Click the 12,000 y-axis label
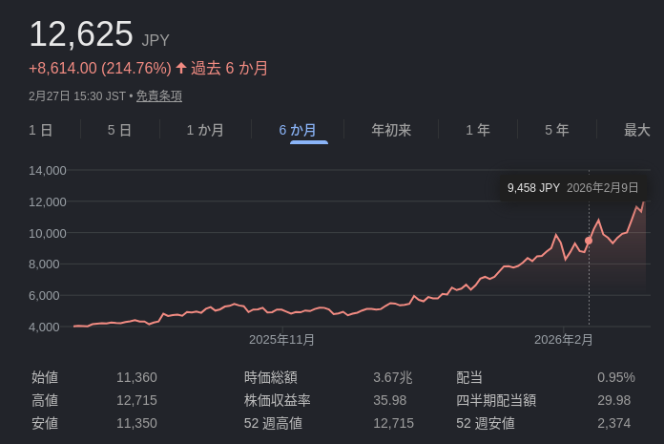Viewport: 664px width, 444px height. tap(48, 202)
